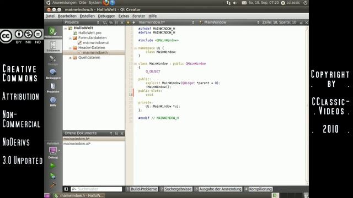
Task: Show the Kompilierung output pane
Action: 258,189
